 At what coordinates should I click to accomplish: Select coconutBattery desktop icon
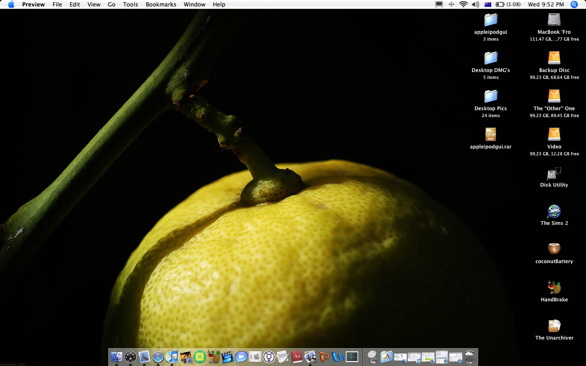click(554, 253)
